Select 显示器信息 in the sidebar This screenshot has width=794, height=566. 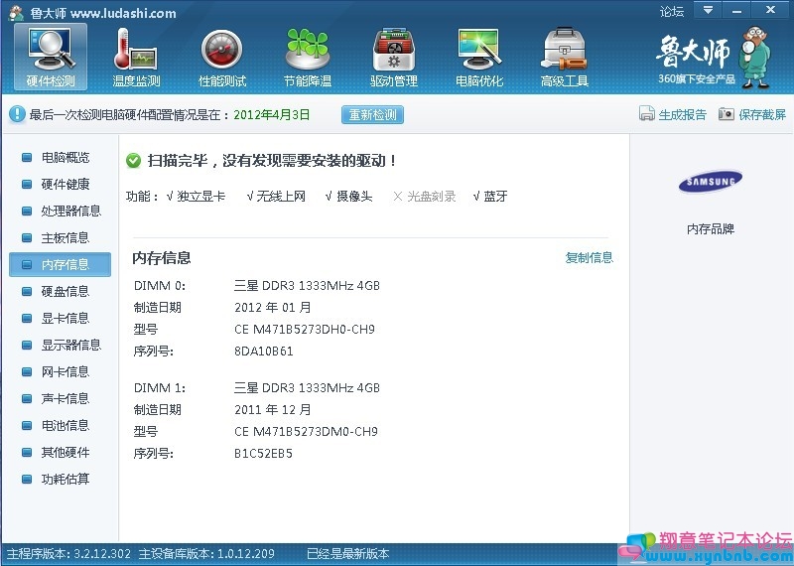click(71, 346)
